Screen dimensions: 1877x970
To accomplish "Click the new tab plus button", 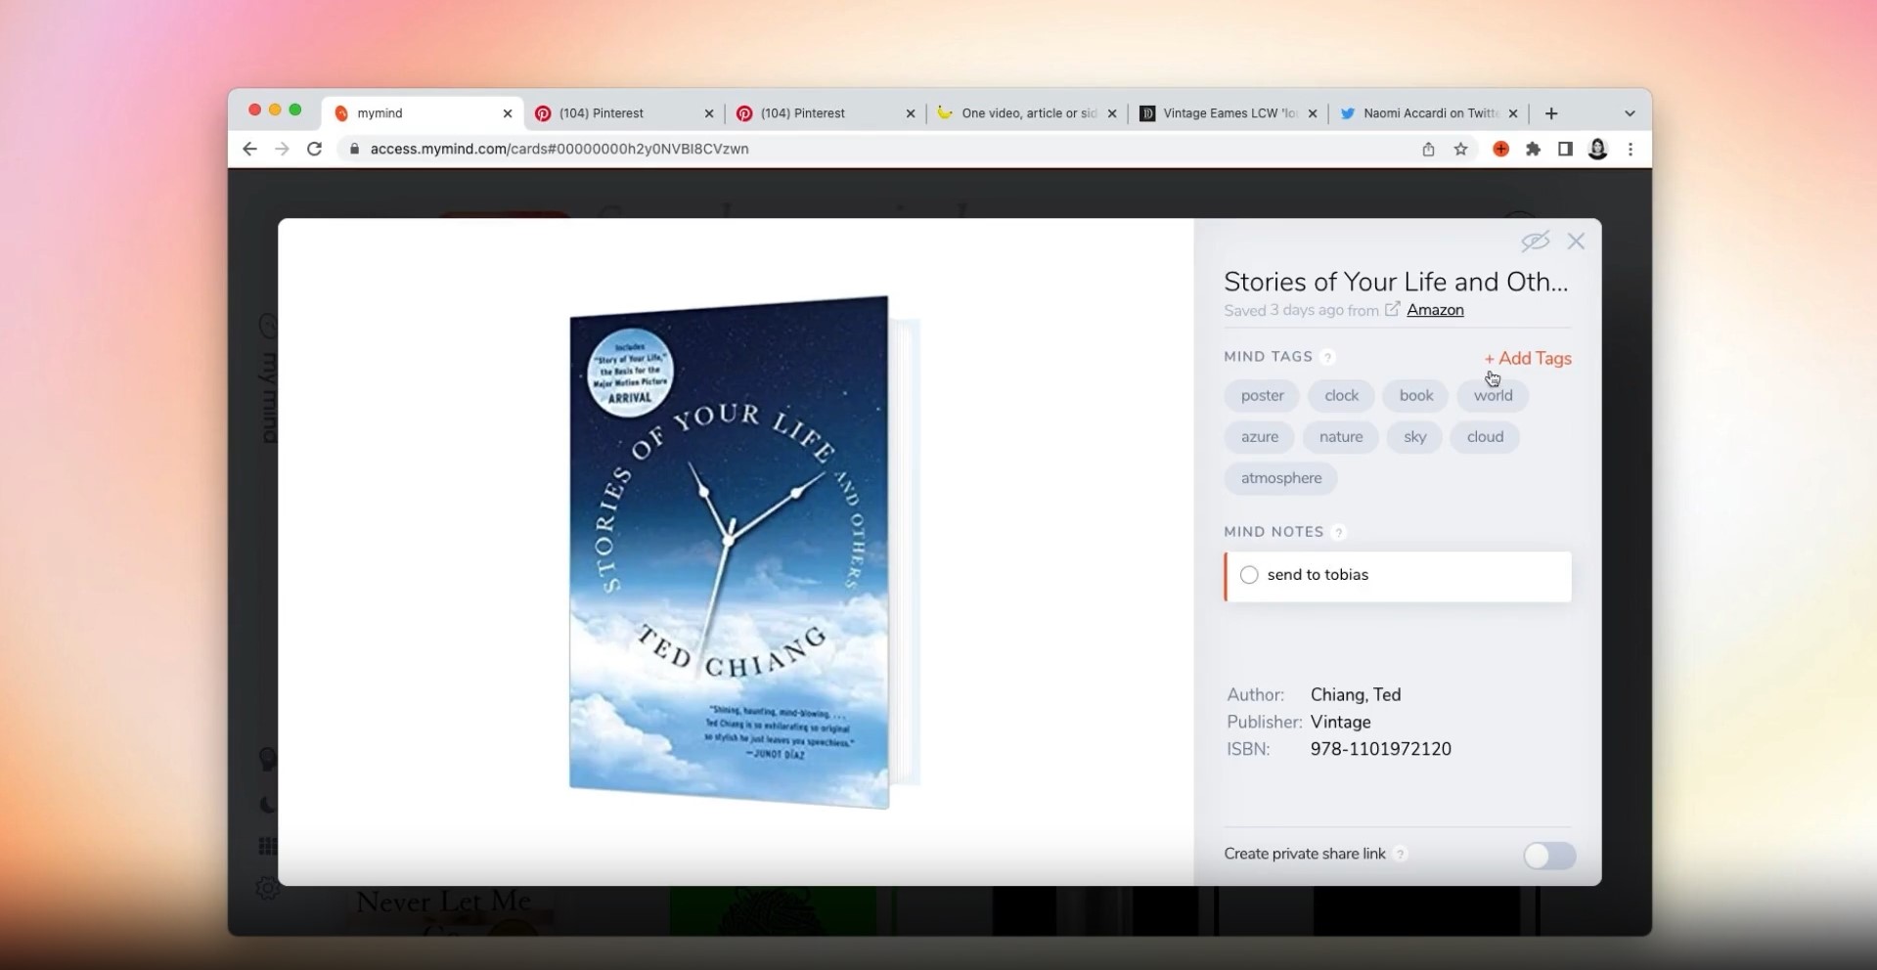I will click(1551, 113).
